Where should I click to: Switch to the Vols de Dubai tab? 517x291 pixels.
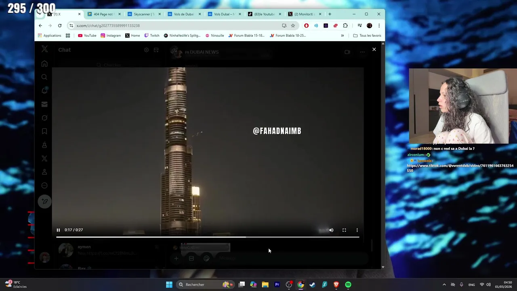(x=184, y=14)
